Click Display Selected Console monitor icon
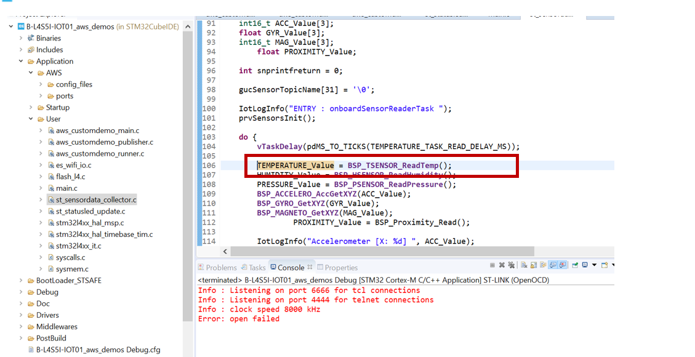The width and height of the screenshot is (695, 357). coord(585,265)
